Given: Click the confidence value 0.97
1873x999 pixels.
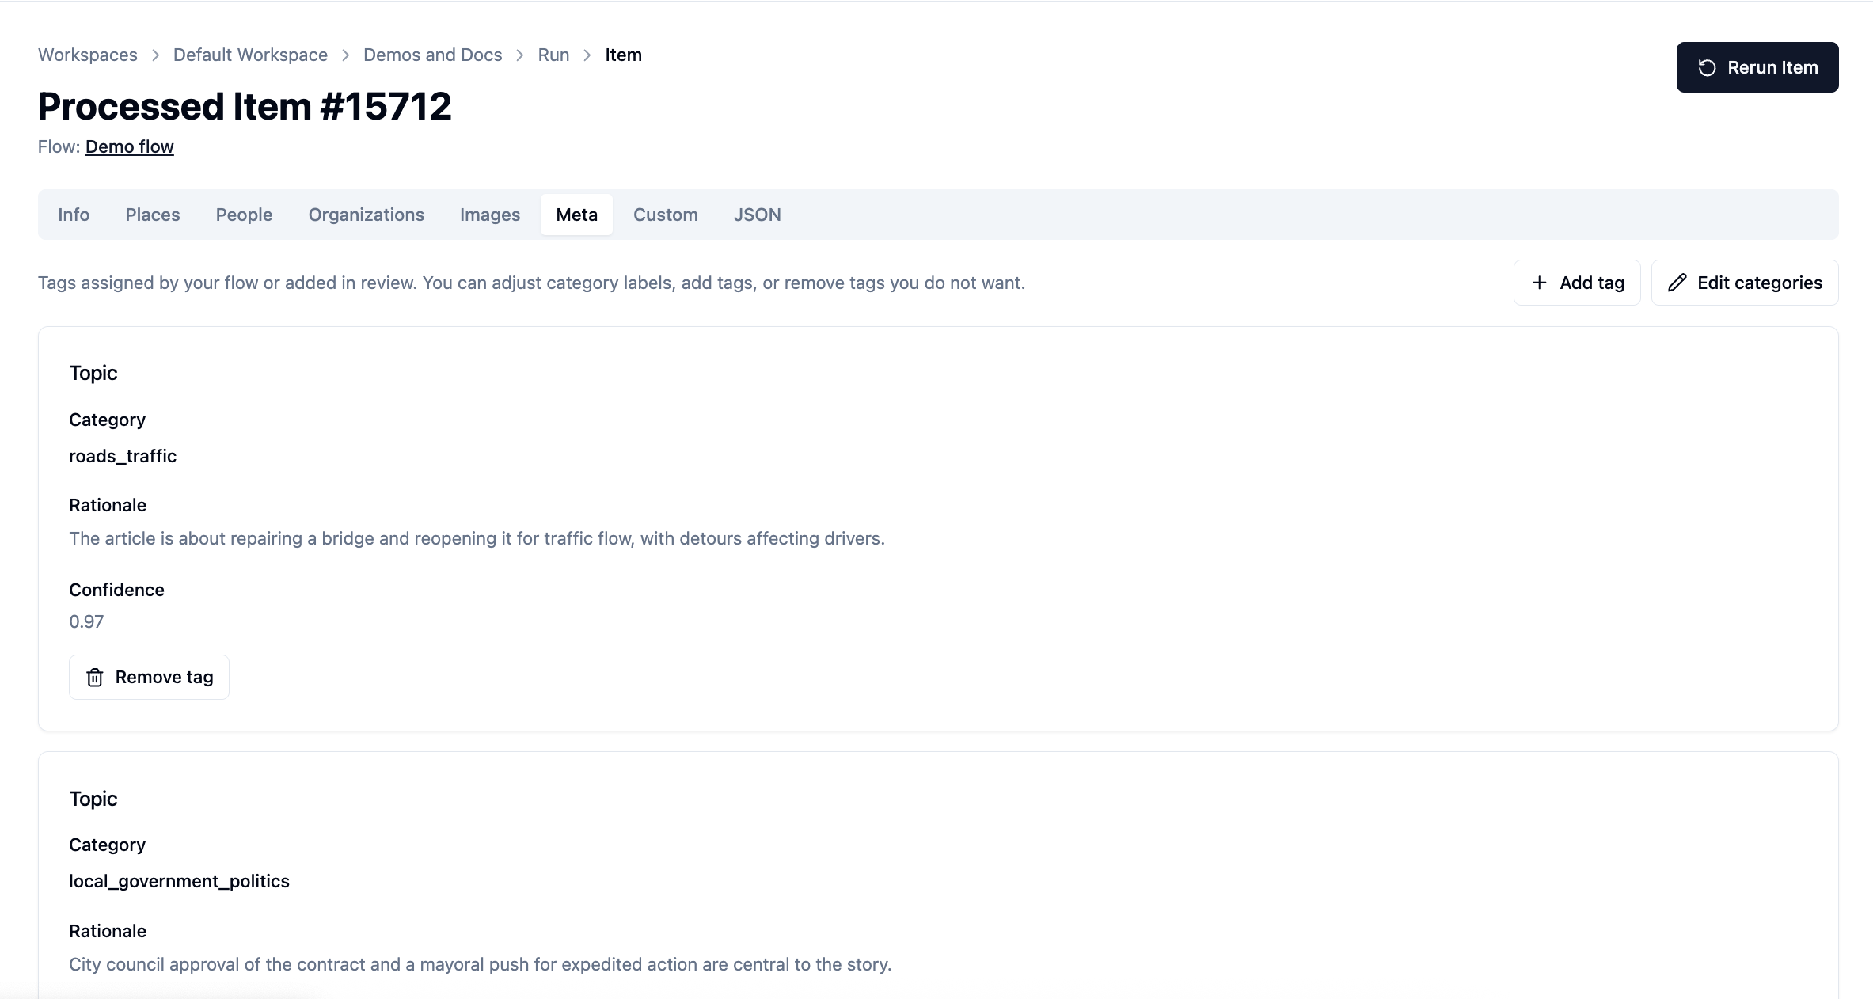Looking at the screenshot, I should point(86,622).
